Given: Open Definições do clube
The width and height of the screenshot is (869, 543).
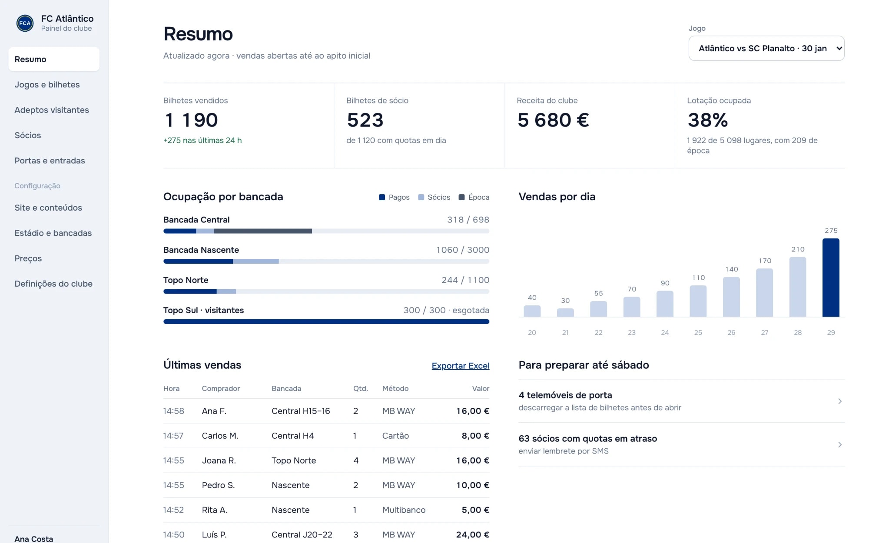Looking at the screenshot, I should [54, 284].
